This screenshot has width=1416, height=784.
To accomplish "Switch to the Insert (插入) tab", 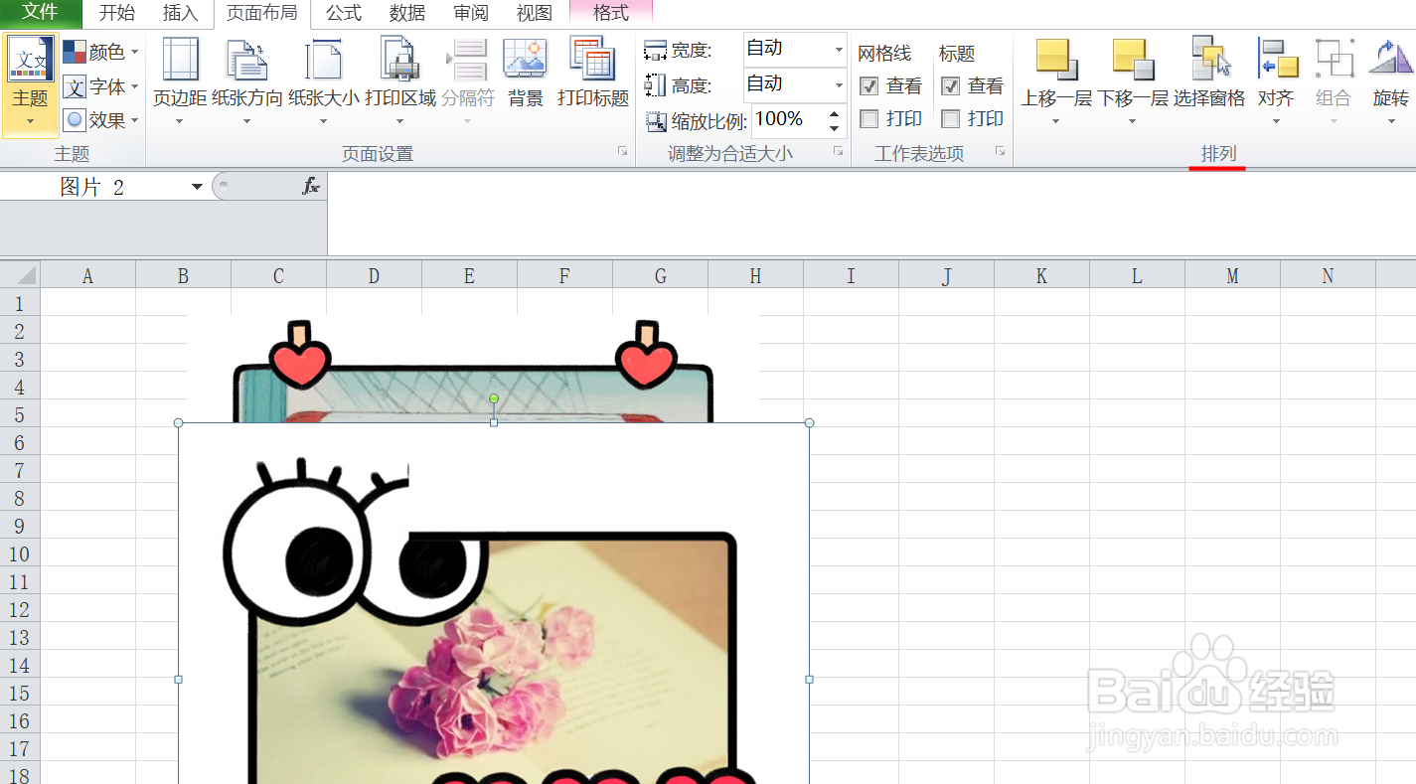I will click(x=180, y=14).
